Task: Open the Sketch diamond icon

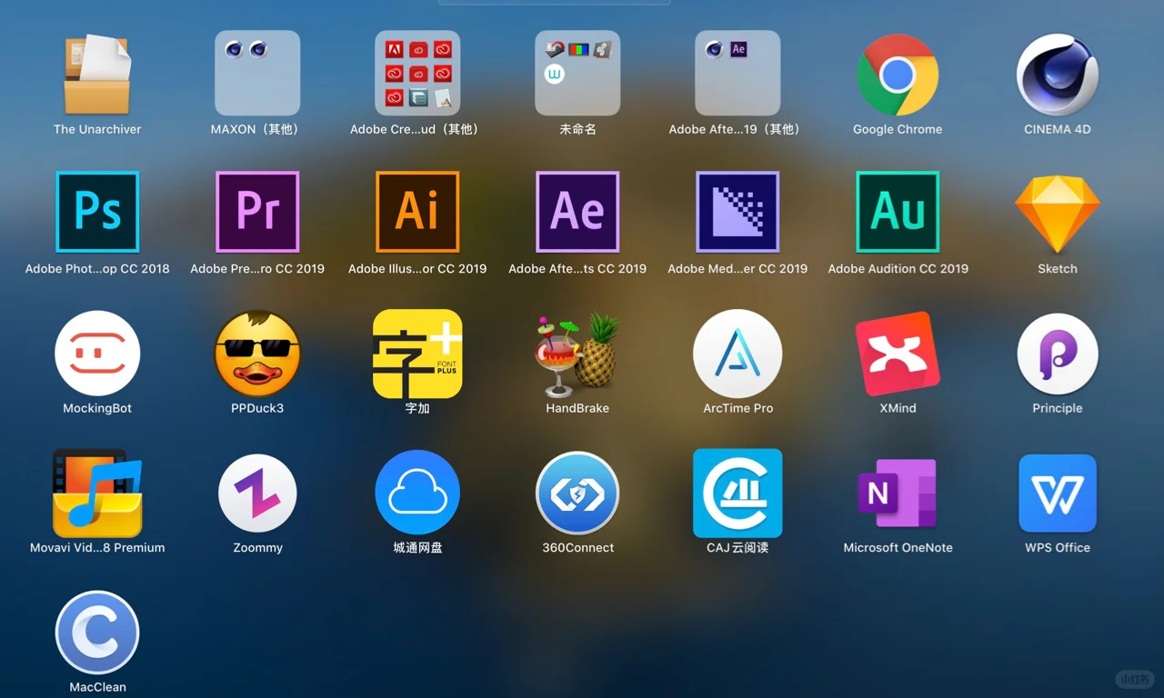Action: 1058,214
